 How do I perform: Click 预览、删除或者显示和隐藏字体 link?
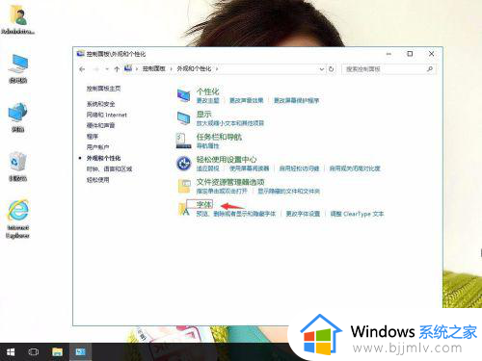pyautogui.click(x=236, y=214)
